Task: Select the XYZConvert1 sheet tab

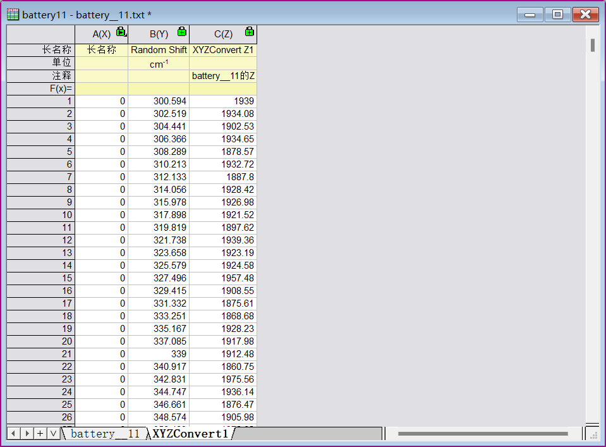Action: point(190,434)
